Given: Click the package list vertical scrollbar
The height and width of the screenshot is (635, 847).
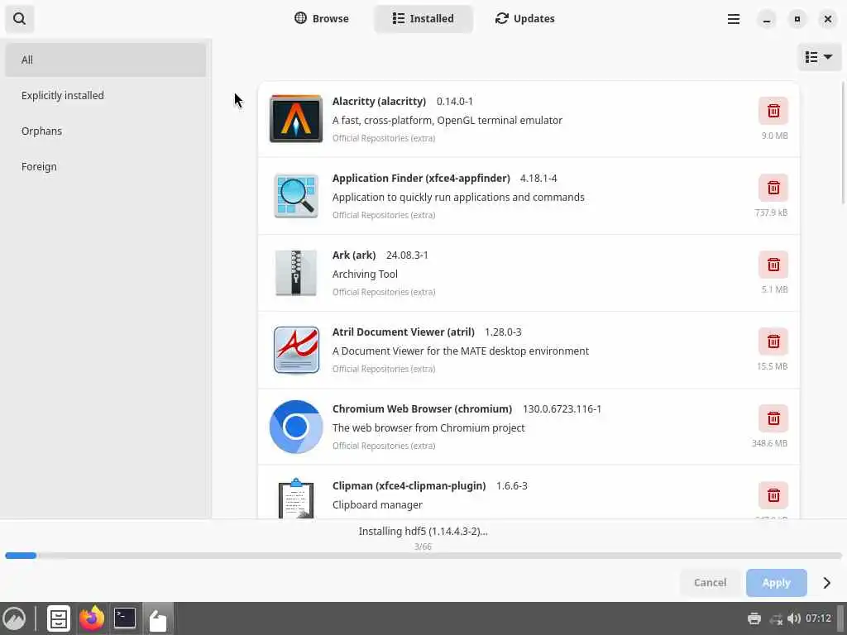Looking at the screenshot, I should point(843,142).
